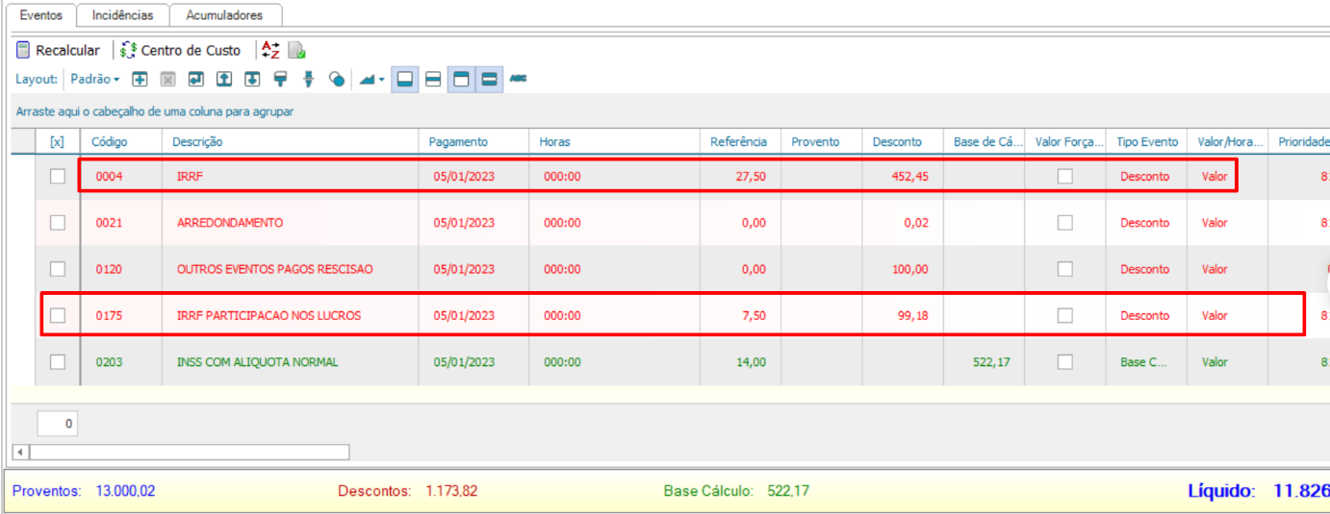Click the A-Z sort icon

coord(271,50)
